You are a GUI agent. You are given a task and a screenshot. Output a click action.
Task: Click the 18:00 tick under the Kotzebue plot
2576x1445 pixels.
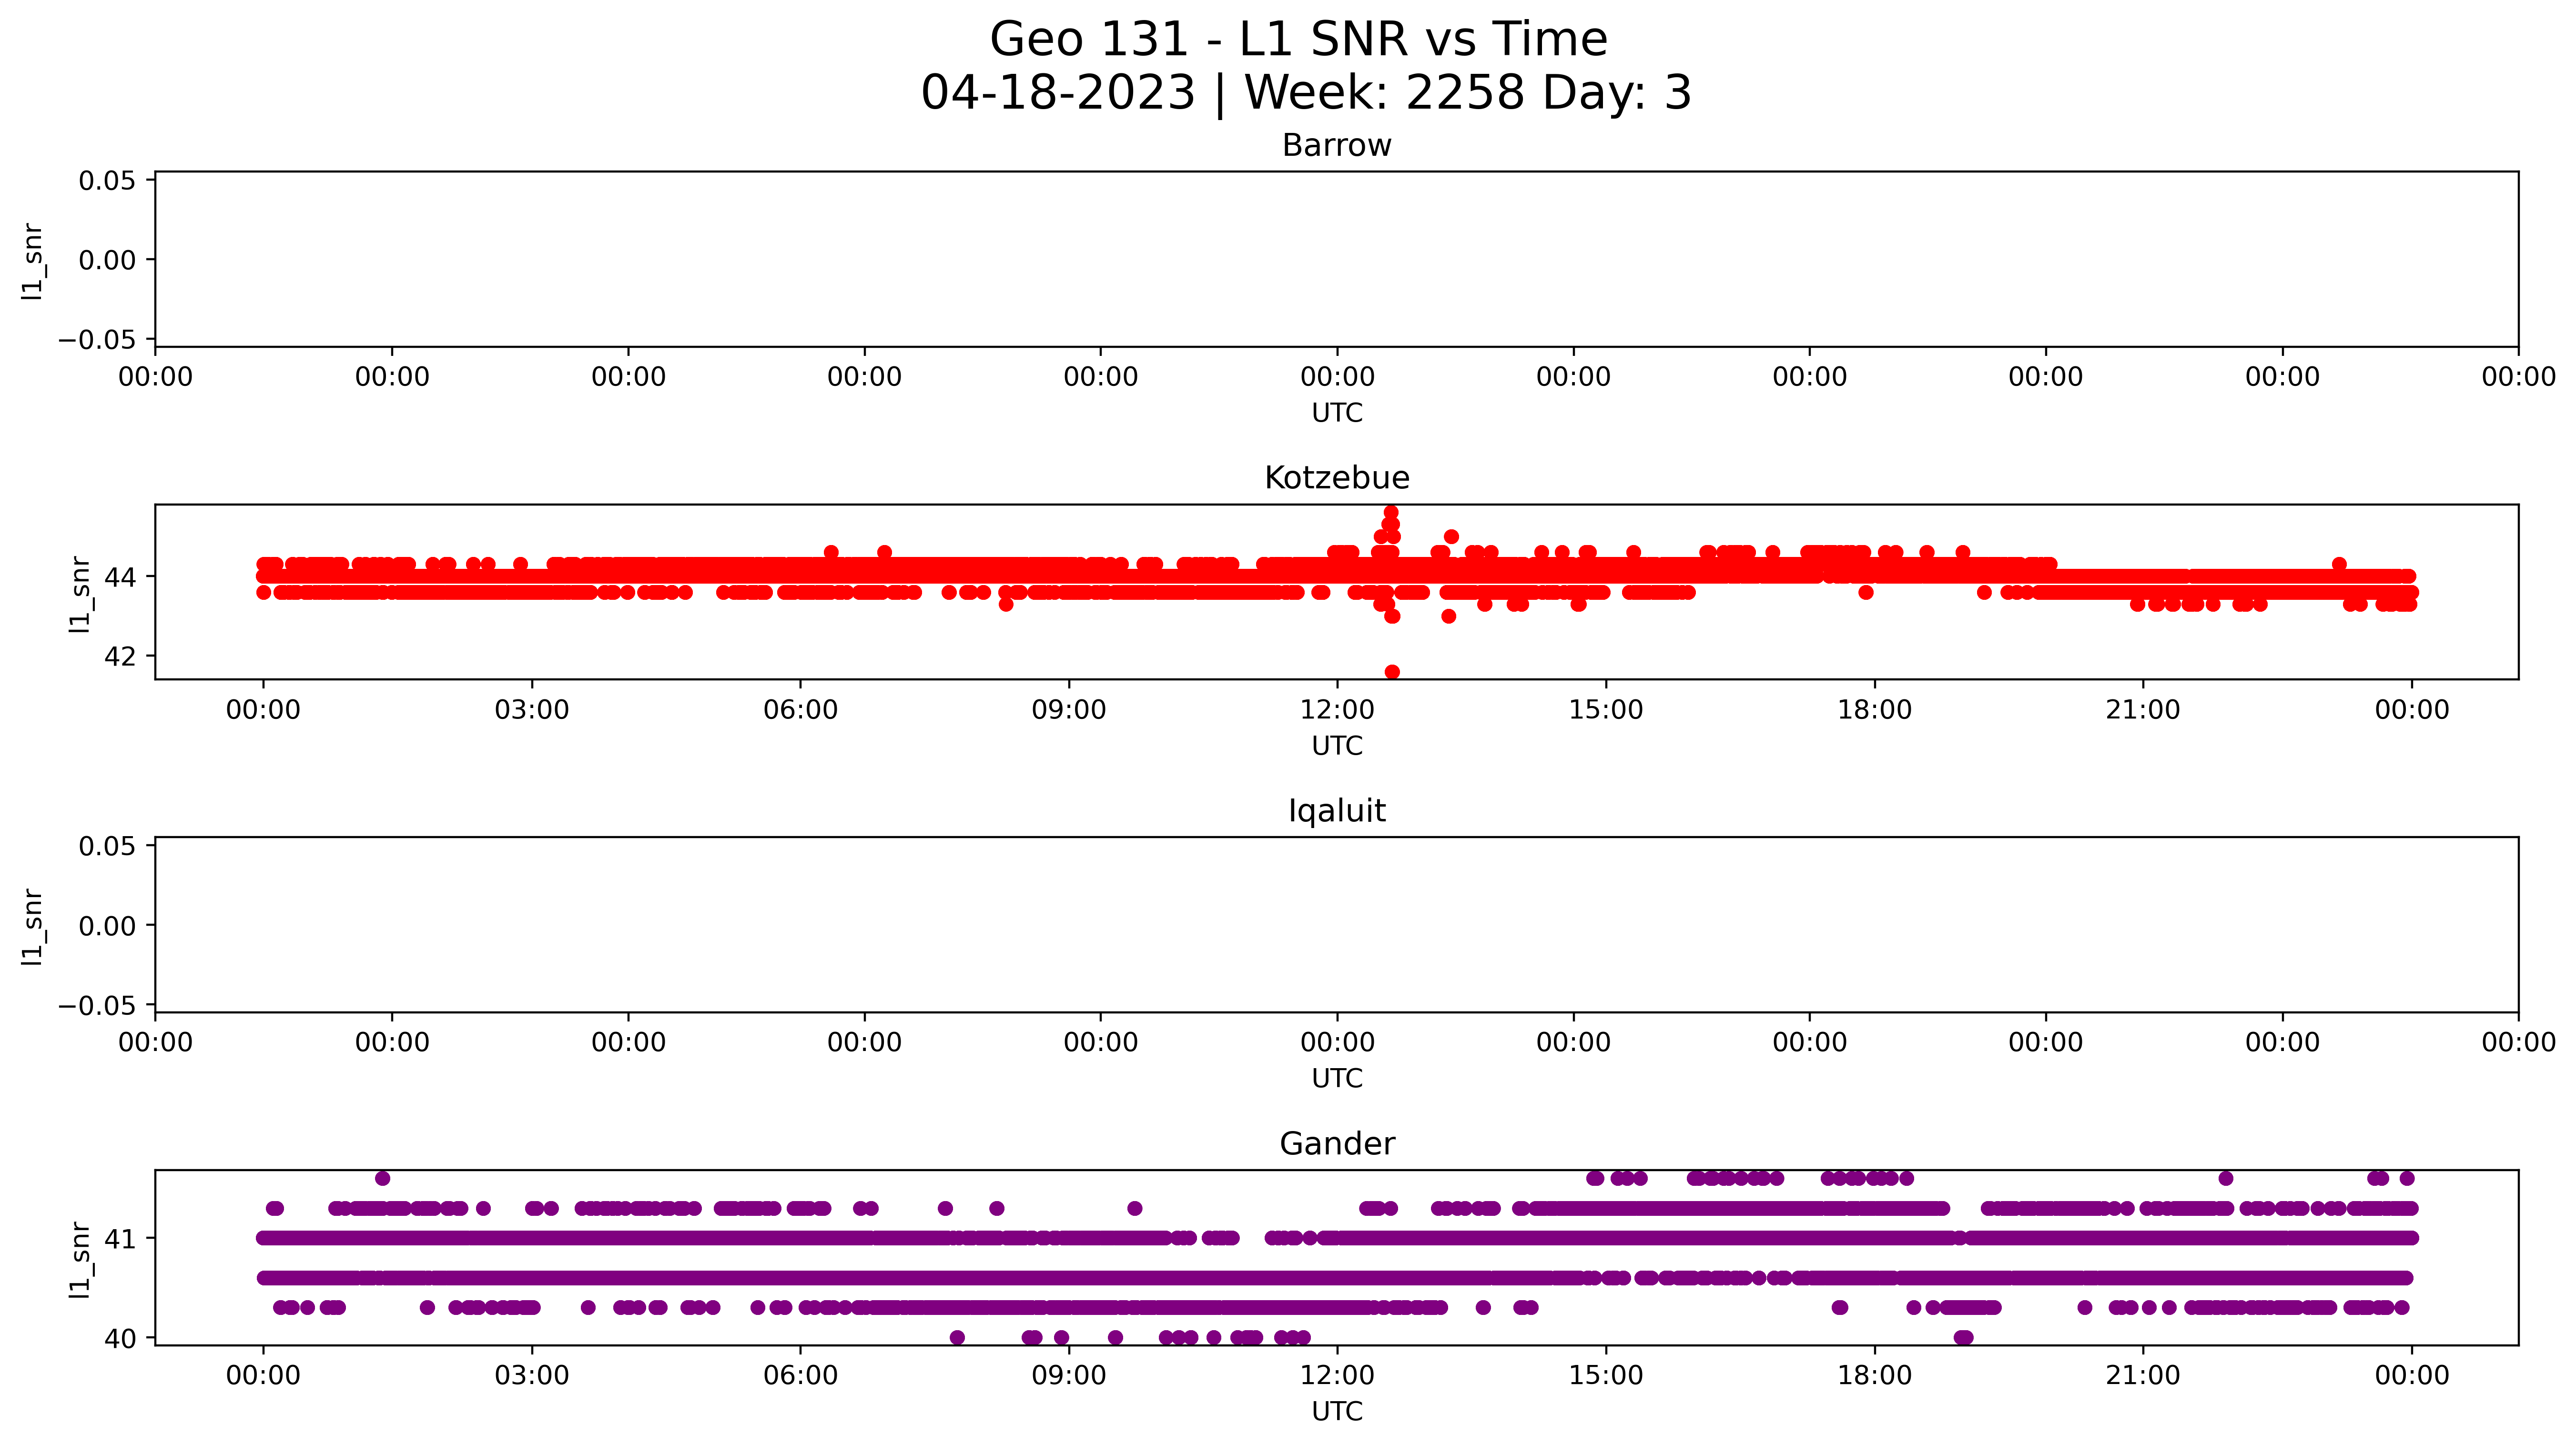point(1874,710)
